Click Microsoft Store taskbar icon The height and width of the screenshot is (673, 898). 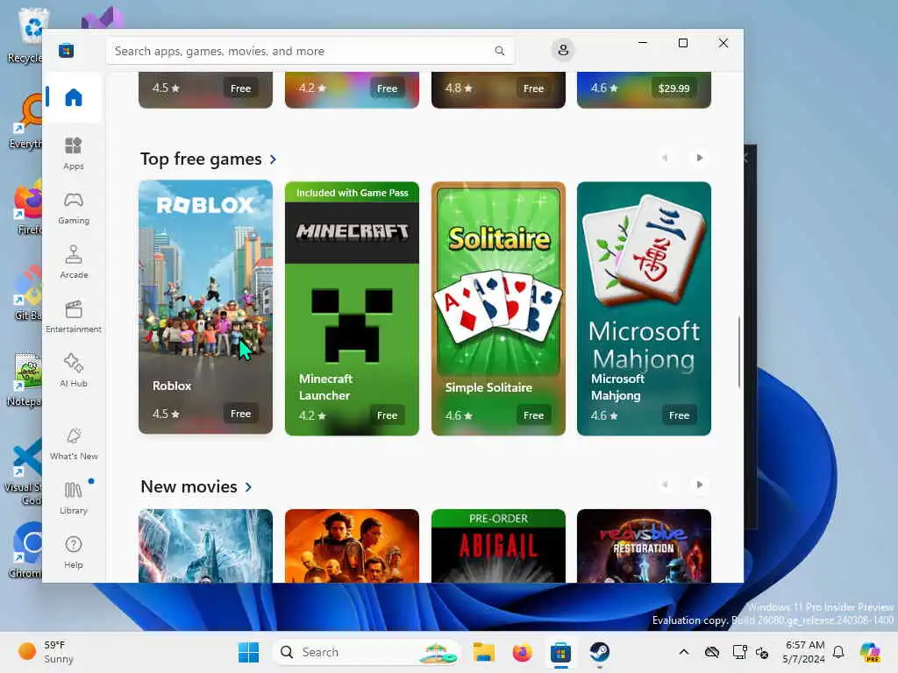point(560,652)
